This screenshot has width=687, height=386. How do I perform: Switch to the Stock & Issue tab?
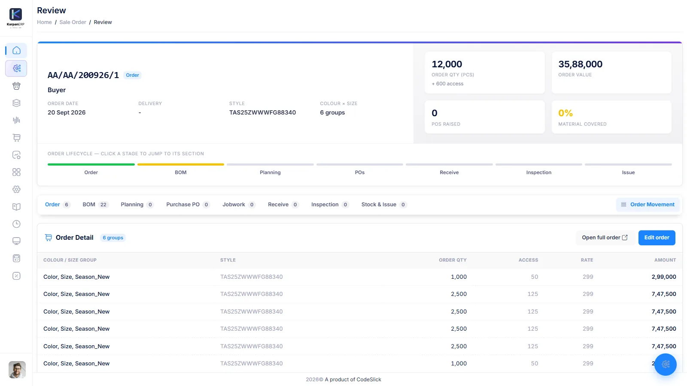coord(384,205)
